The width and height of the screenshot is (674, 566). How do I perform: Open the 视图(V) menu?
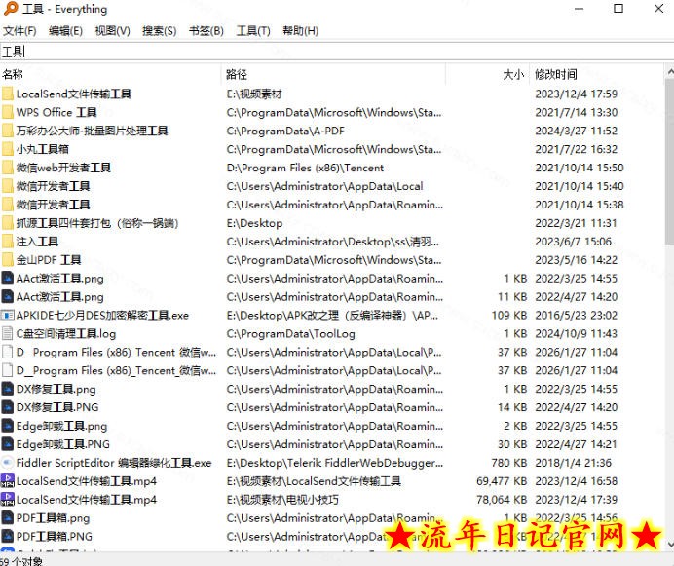[112, 31]
